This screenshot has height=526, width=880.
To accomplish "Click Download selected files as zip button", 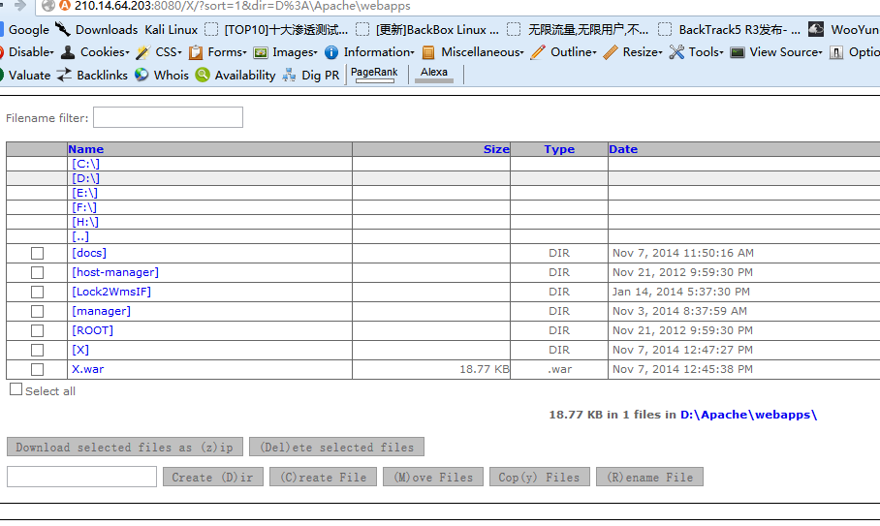I will point(125,447).
